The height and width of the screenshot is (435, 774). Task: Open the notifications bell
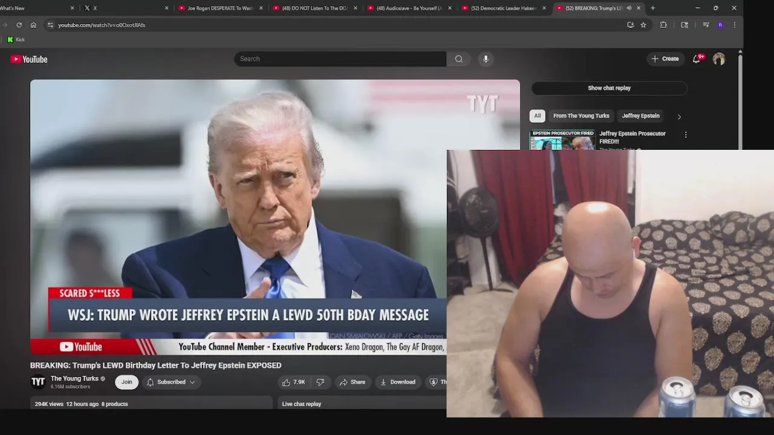(697, 59)
